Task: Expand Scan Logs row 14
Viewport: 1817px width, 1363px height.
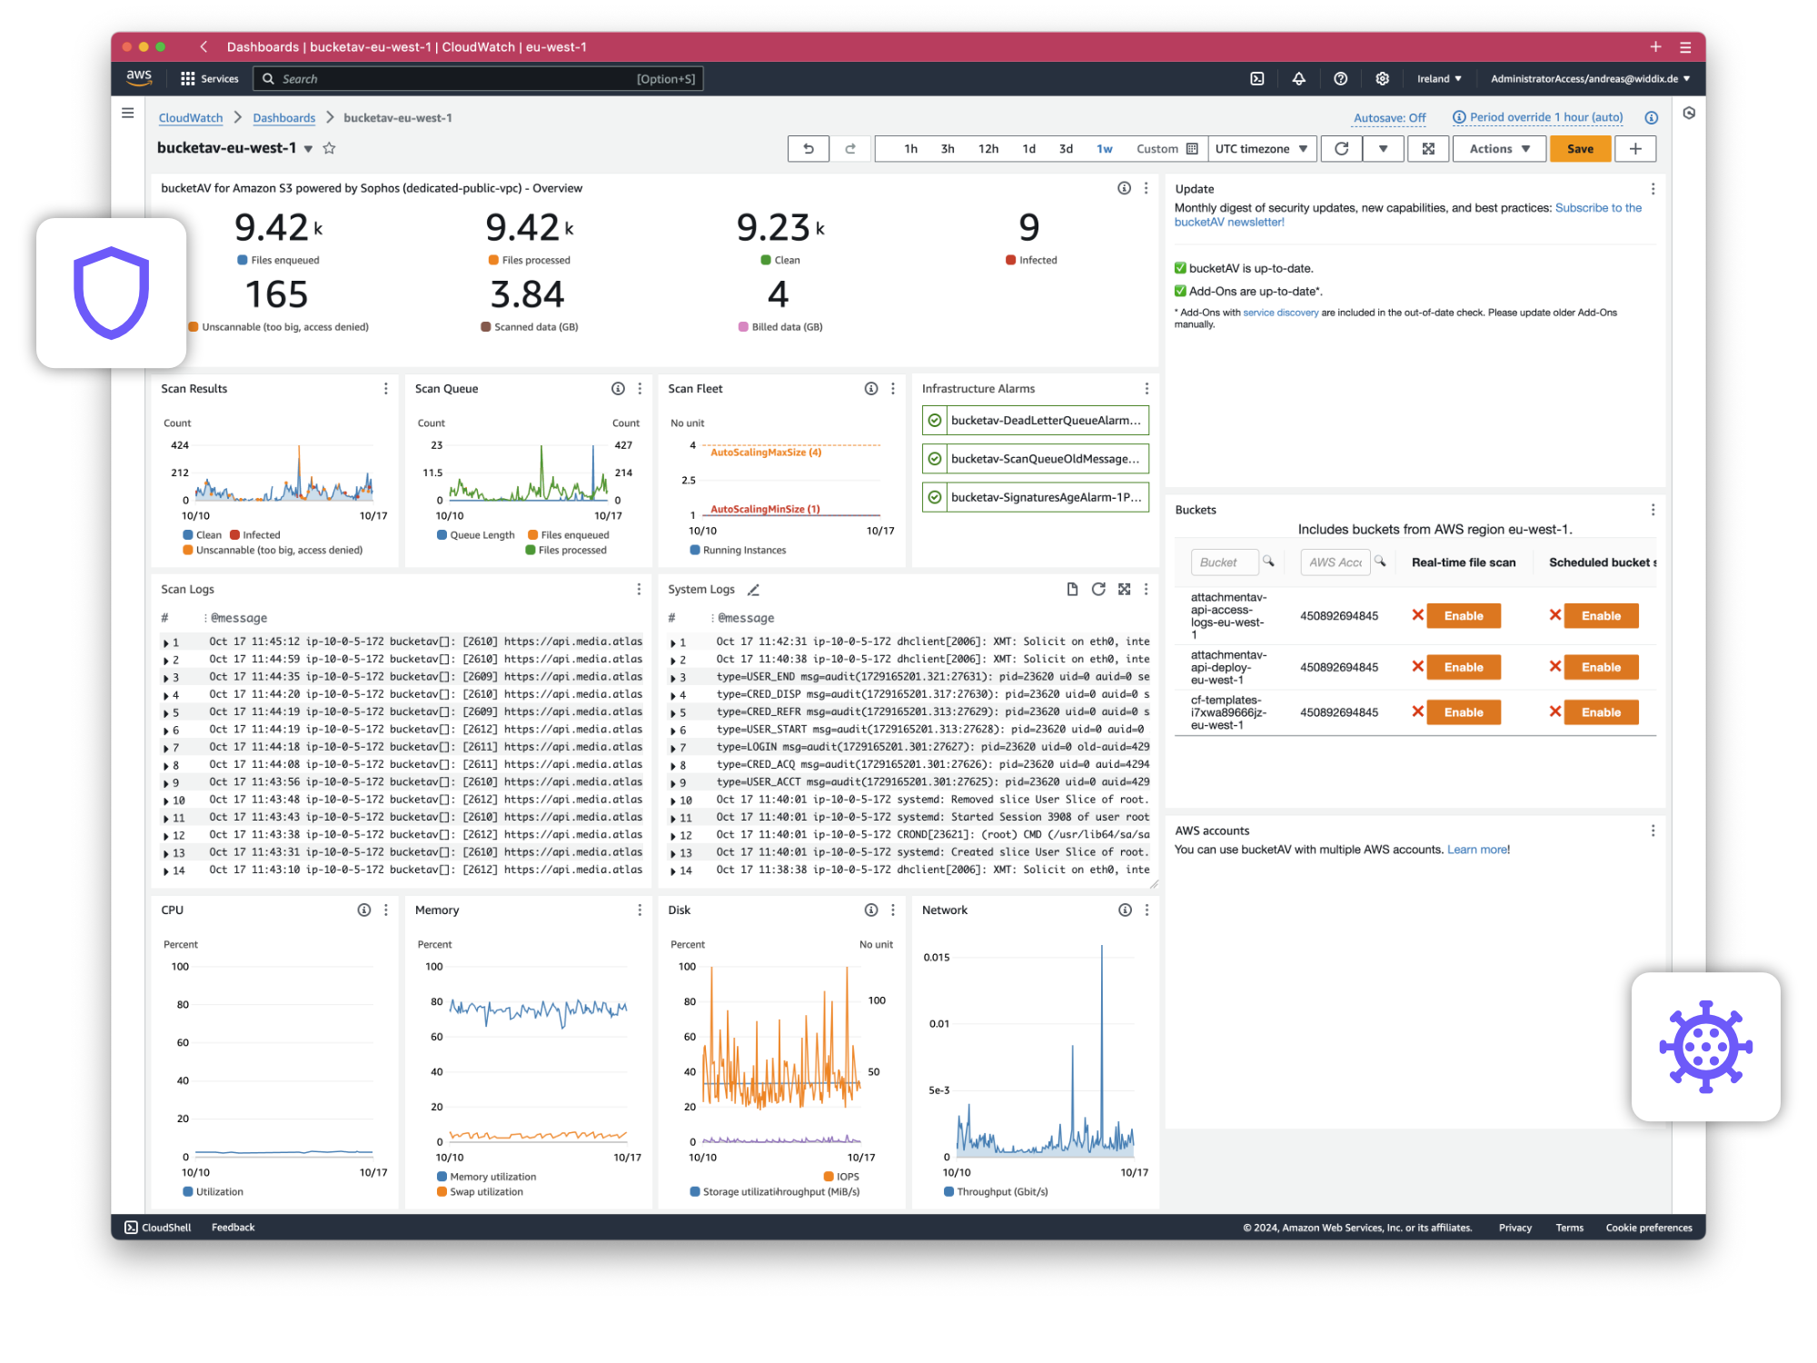Action: tap(166, 871)
